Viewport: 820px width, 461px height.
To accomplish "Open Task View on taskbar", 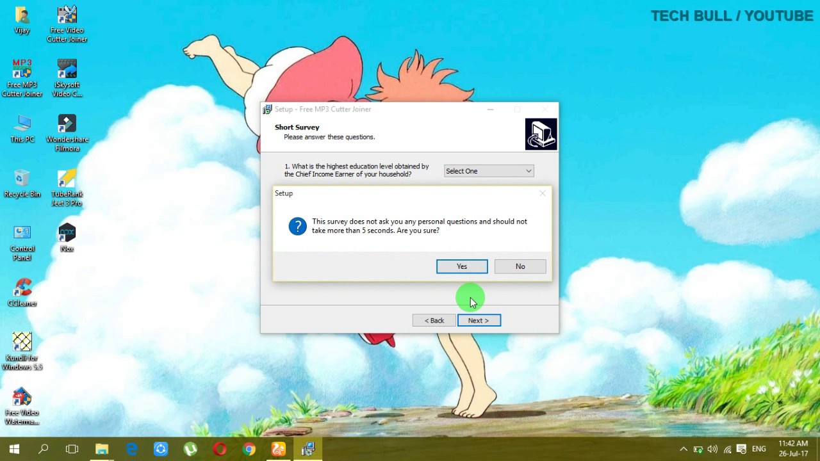I will (x=72, y=449).
